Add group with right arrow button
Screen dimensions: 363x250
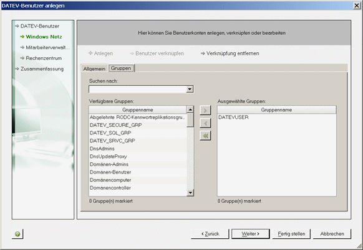pos(205,110)
